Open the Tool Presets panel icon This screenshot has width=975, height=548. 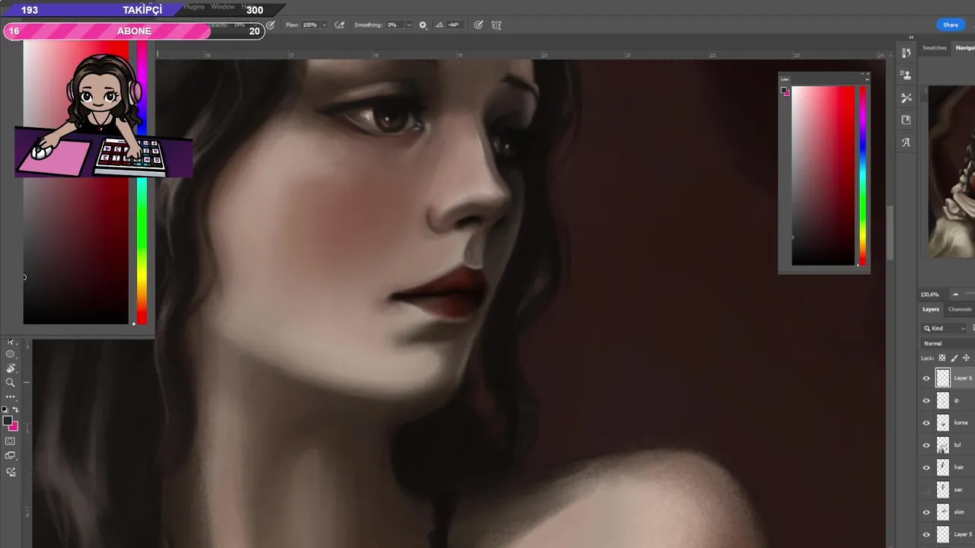pyautogui.click(x=906, y=97)
